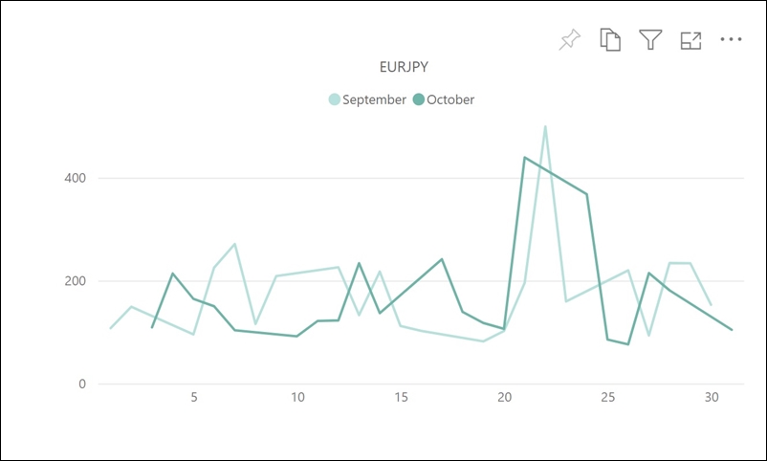Viewport: 767px width, 461px height.
Task: Select the September legend label
Action: point(374,99)
